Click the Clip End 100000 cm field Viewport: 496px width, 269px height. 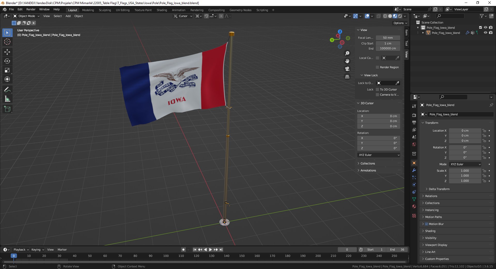click(388, 48)
